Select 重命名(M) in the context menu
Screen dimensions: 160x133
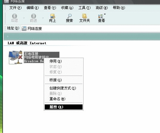[x=64, y=99]
